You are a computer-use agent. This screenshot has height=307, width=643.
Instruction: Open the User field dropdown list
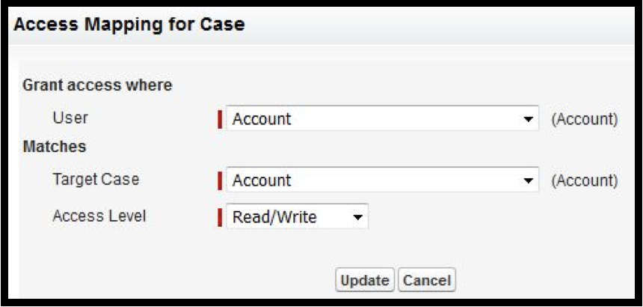(x=382, y=118)
